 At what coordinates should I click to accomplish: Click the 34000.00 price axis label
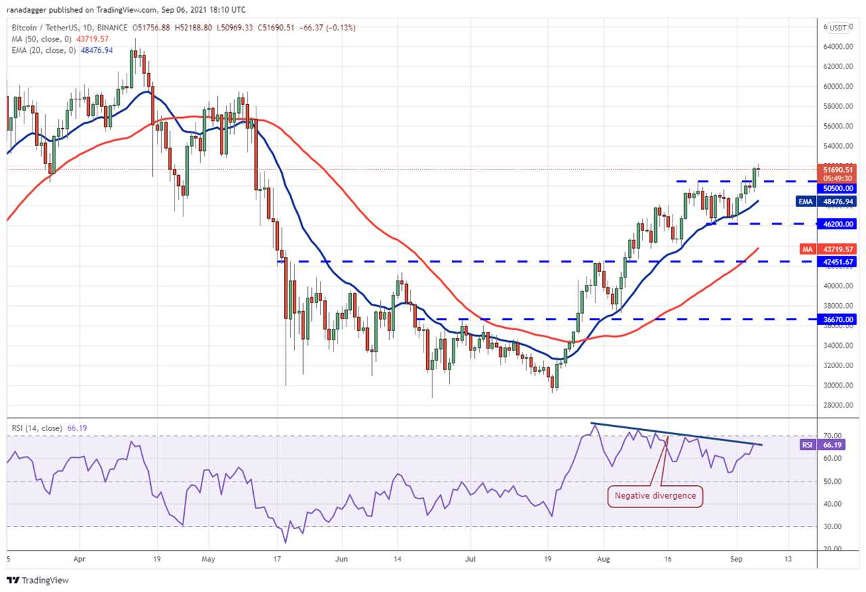click(838, 346)
